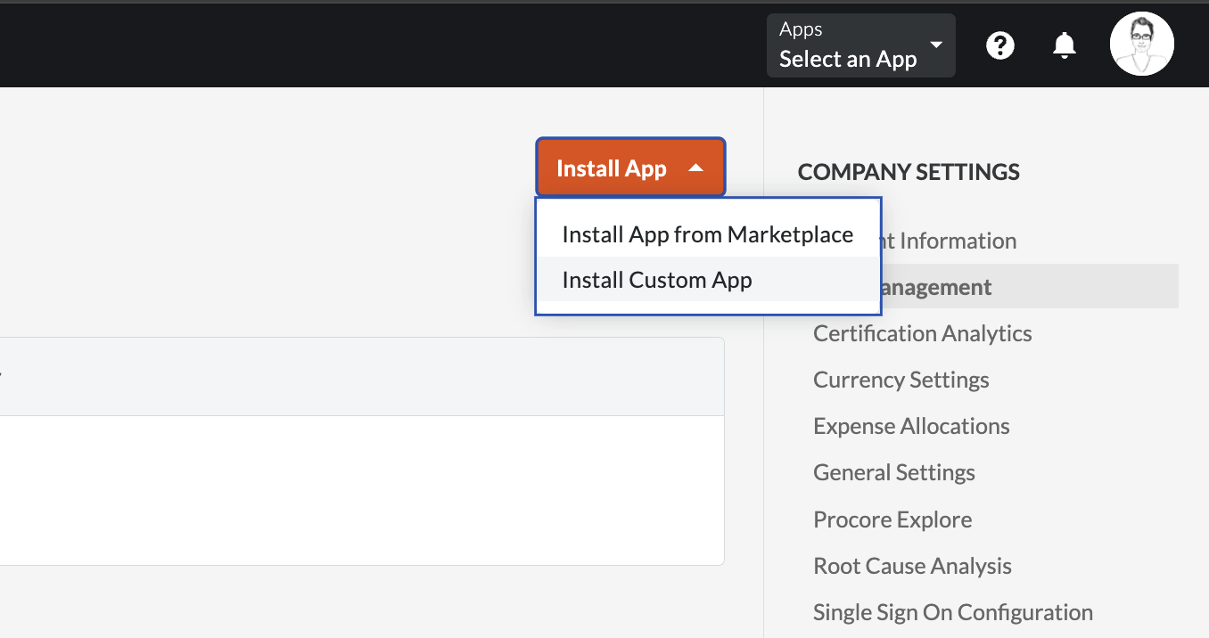Check notifications via the bell icon
This screenshot has width=1209, height=638.
click(x=1064, y=45)
